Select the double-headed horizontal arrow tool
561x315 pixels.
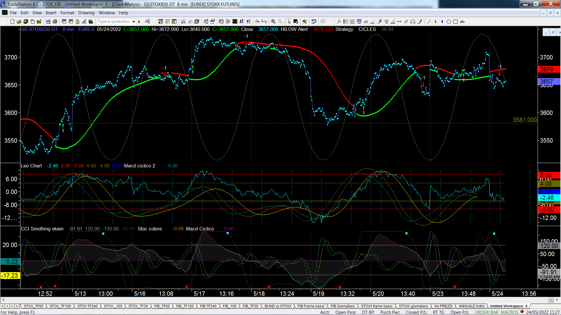click(x=399, y=21)
